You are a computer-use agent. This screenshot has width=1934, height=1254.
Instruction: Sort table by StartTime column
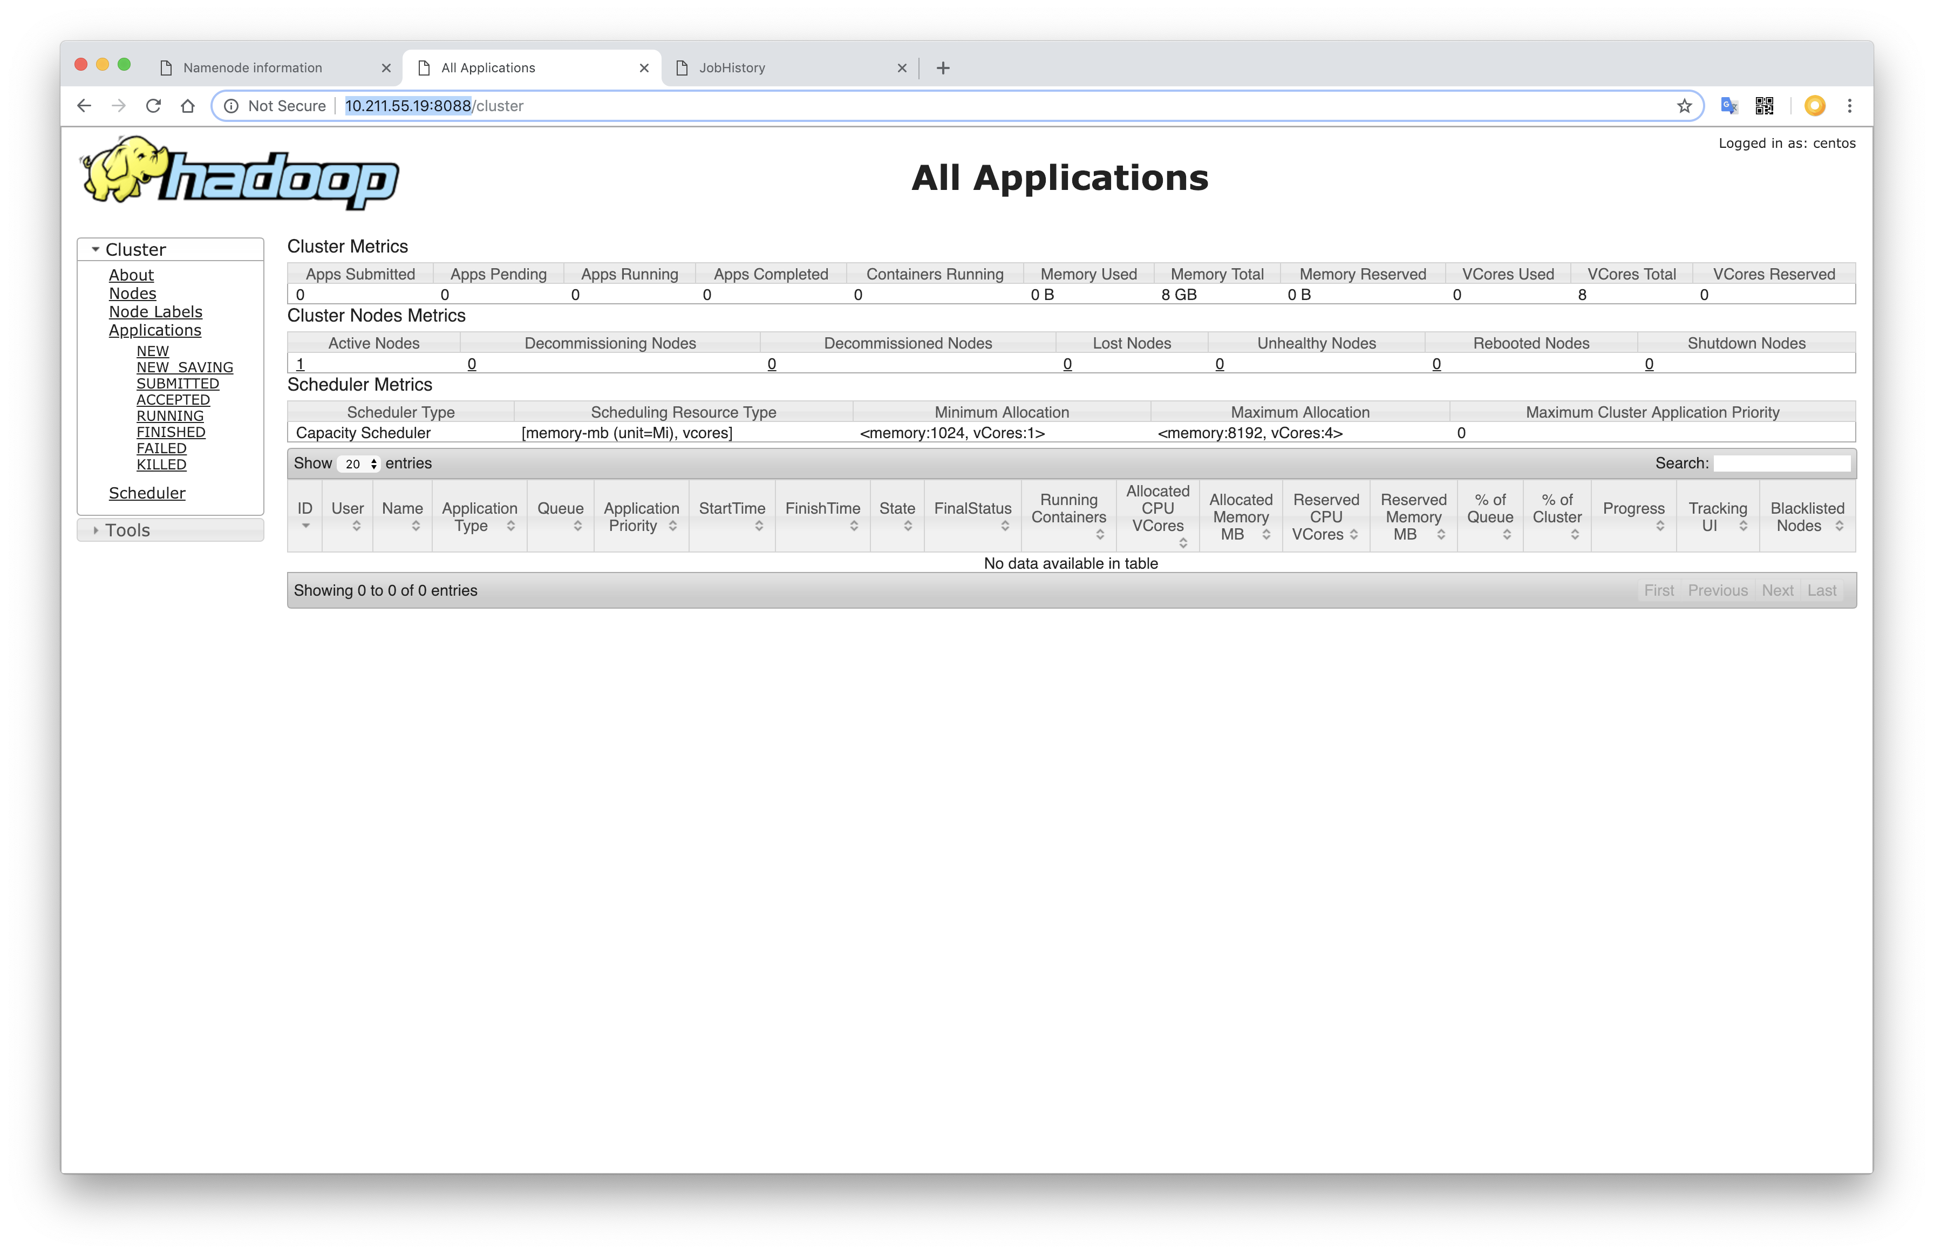coord(732,516)
